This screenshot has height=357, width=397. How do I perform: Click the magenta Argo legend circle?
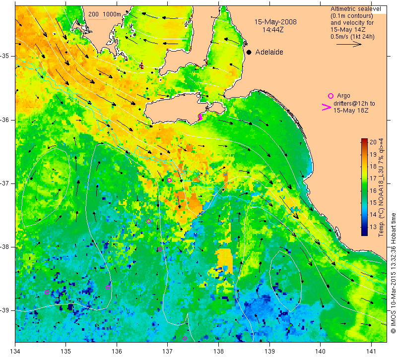(x=331, y=96)
